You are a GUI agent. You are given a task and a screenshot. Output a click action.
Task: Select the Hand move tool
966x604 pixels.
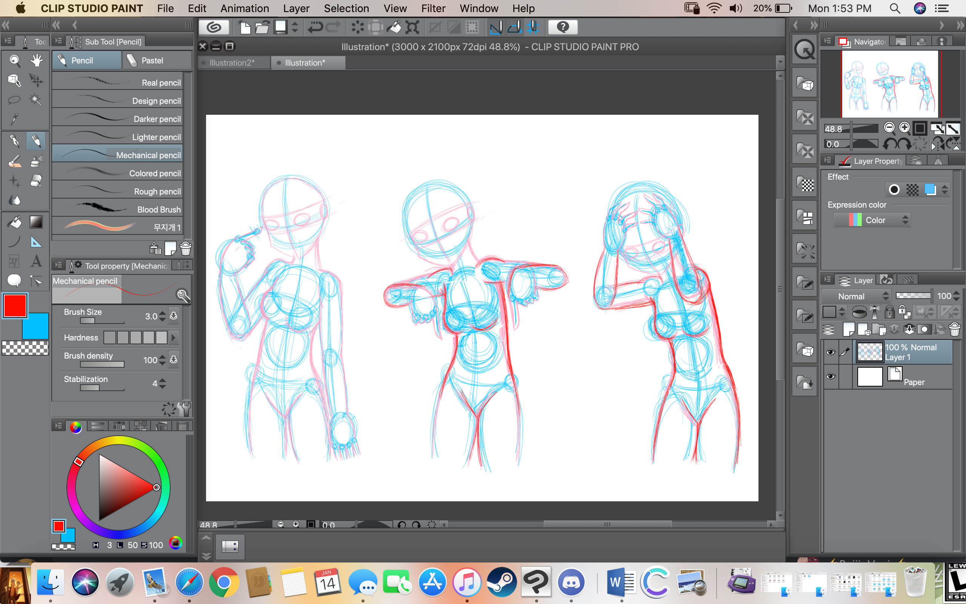tap(36, 60)
